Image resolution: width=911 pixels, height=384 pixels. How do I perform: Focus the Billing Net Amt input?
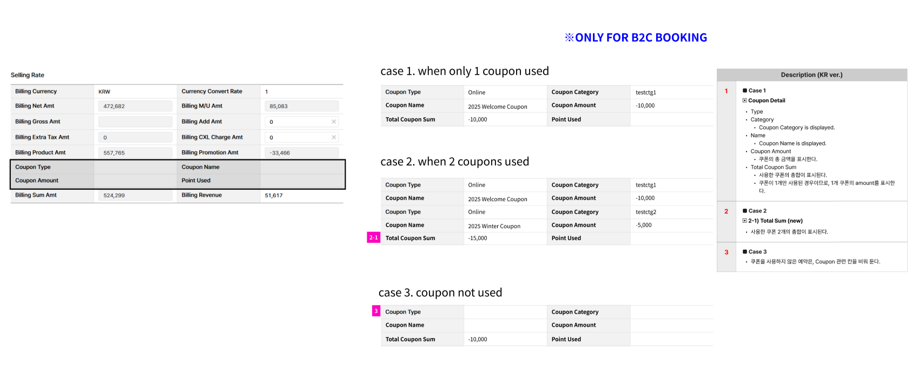tap(135, 106)
